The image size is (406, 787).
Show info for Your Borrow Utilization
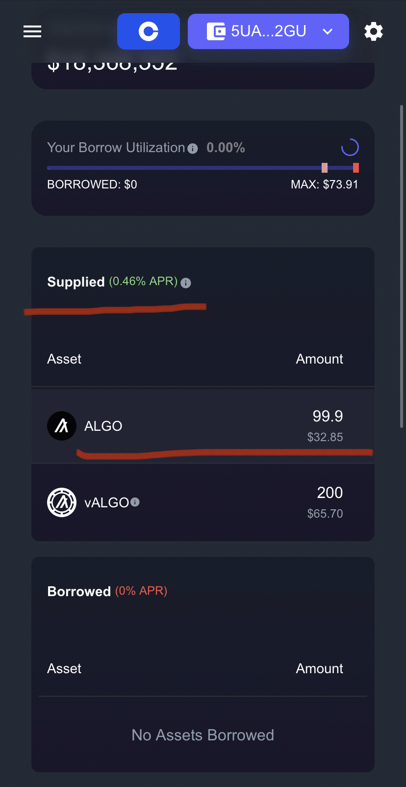coord(193,148)
